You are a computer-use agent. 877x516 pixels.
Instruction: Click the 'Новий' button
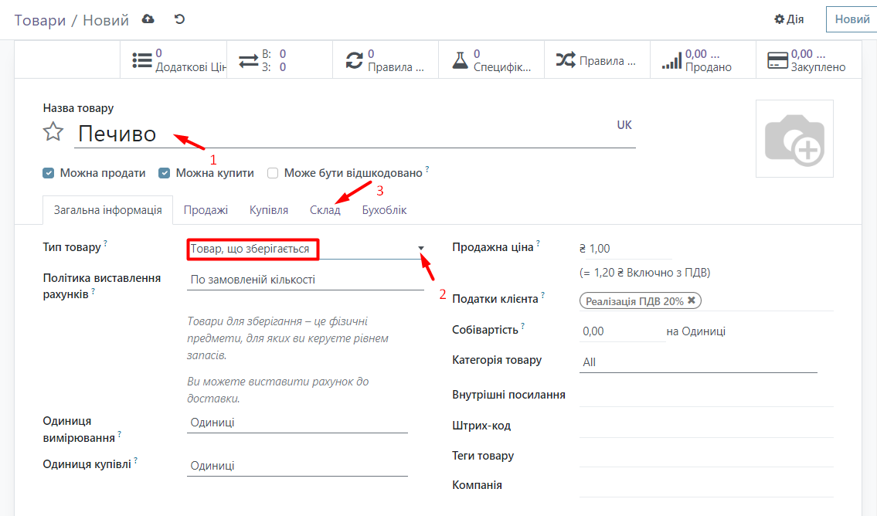[x=852, y=19]
